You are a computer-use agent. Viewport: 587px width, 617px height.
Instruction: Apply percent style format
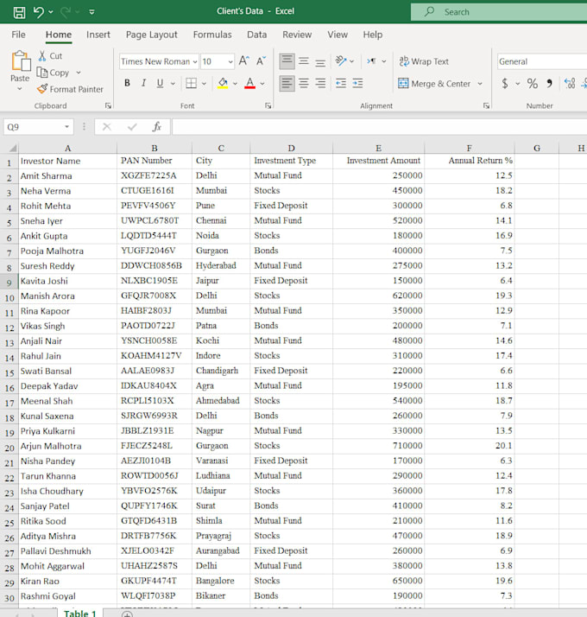tap(533, 84)
